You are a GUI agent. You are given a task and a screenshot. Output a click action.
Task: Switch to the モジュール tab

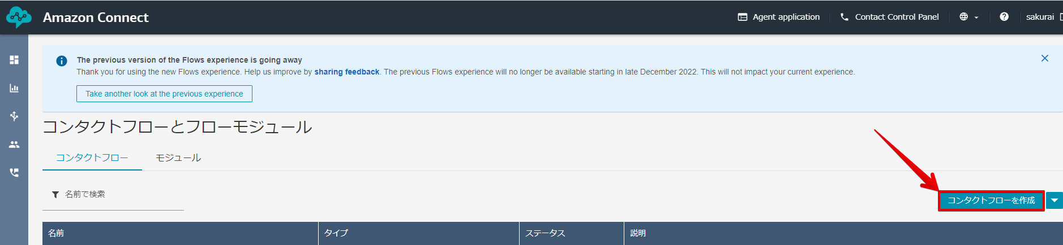[x=178, y=158]
